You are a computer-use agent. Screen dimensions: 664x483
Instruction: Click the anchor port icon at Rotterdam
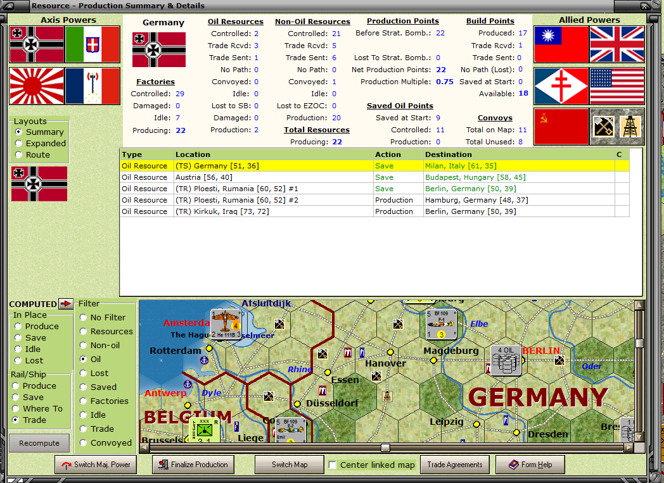click(204, 360)
